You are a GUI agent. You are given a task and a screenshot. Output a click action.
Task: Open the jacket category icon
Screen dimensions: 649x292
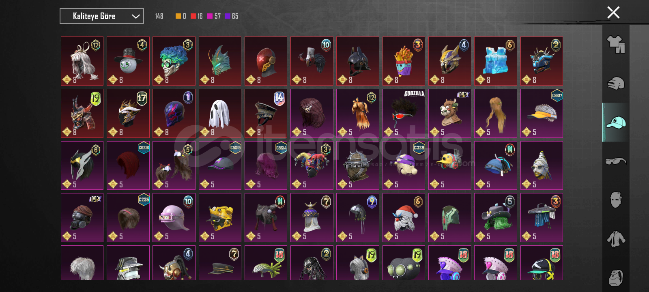tap(616, 239)
